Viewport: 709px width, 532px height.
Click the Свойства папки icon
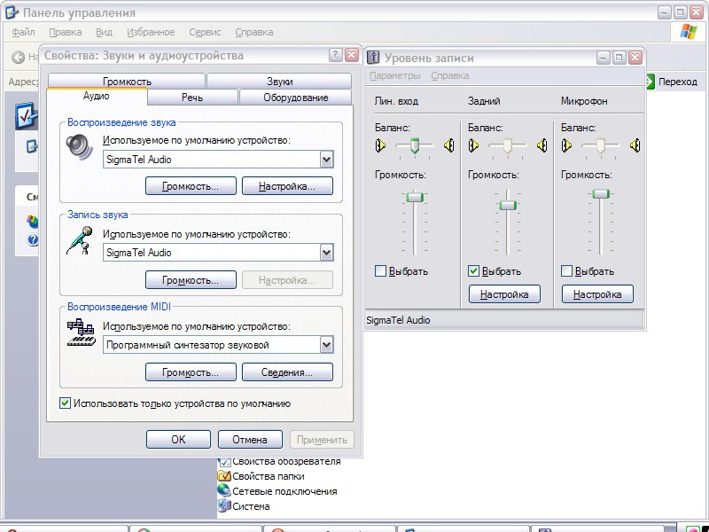point(223,476)
